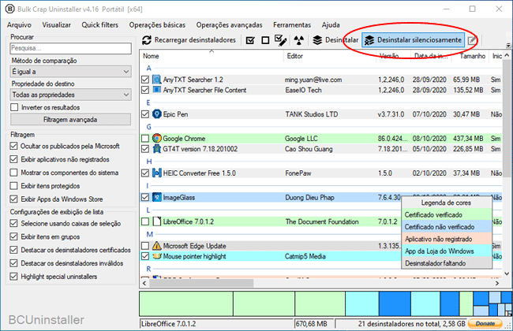This screenshot has height=331, width=513.
Task: Enable 'Inverter os resultados' checkbox
Action: click(x=14, y=106)
